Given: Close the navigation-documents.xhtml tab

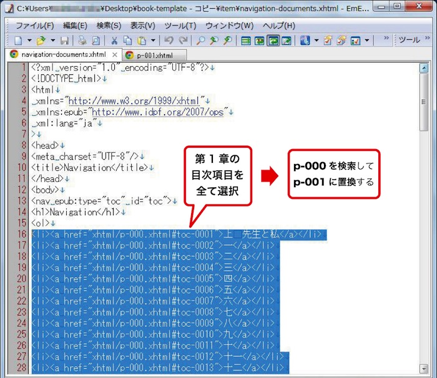Looking at the screenshot, I should (x=114, y=55).
